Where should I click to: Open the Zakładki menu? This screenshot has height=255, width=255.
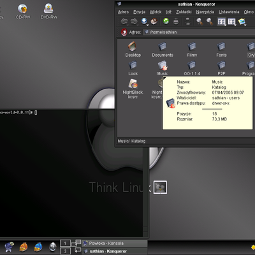coord(184,12)
